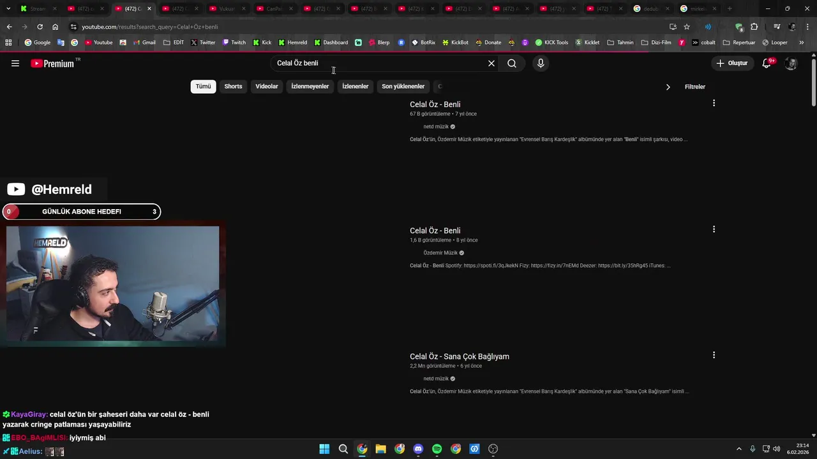Viewport: 817px width, 459px height.
Task: Open File Explorer from the taskbar
Action: point(380,449)
